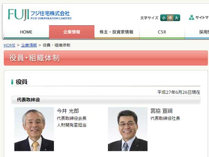Click the 役員 section heading
The height and width of the screenshot is (157, 209).
click(x=22, y=82)
